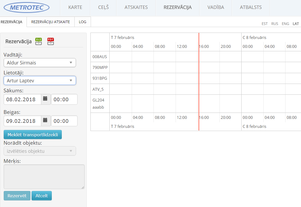Click Meklēt transportlīdzekli button

coord(33,135)
